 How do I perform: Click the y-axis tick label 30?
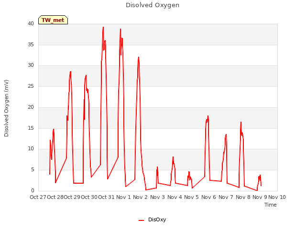[x=31, y=65]
